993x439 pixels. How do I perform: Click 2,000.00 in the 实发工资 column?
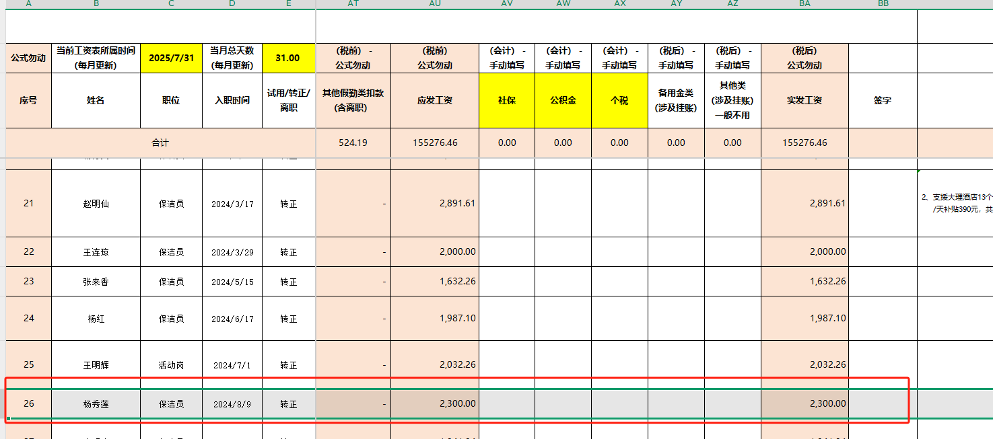pyautogui.click(x=804, y=251)
